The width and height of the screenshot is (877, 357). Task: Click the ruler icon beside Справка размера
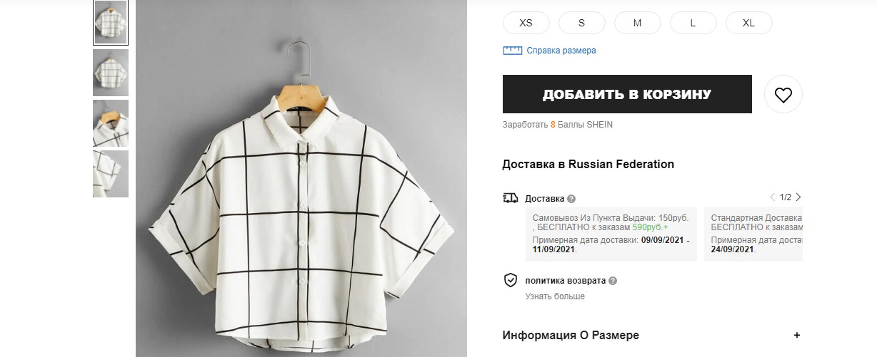pyautogui.click(x=513, y=51)
